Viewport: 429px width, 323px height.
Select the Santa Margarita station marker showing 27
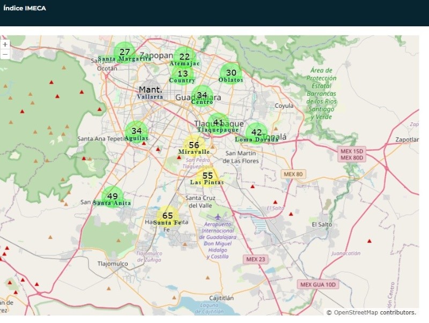(x=124, y=52)
